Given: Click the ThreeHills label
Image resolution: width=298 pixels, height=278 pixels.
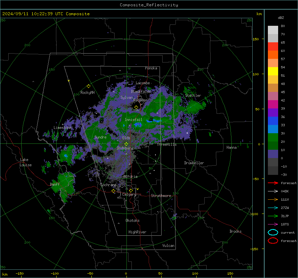Looking at the screenshot, I should coord(167,144).
